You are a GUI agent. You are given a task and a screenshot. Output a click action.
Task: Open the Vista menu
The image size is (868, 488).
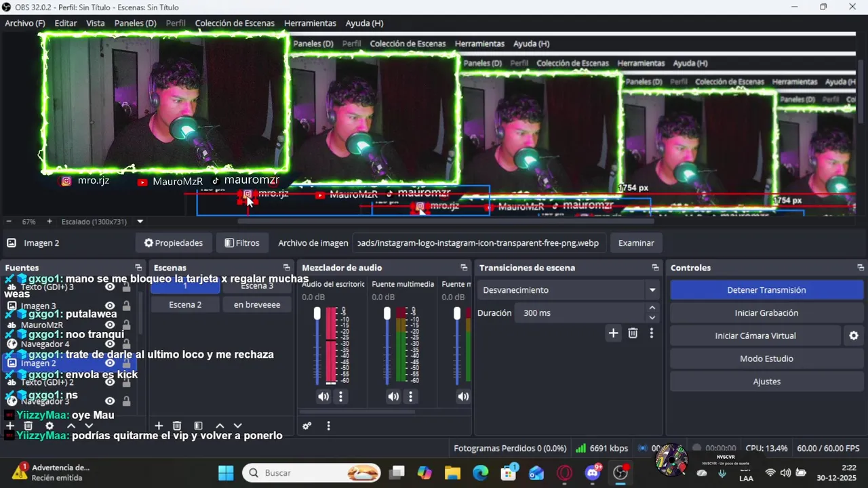96,23
